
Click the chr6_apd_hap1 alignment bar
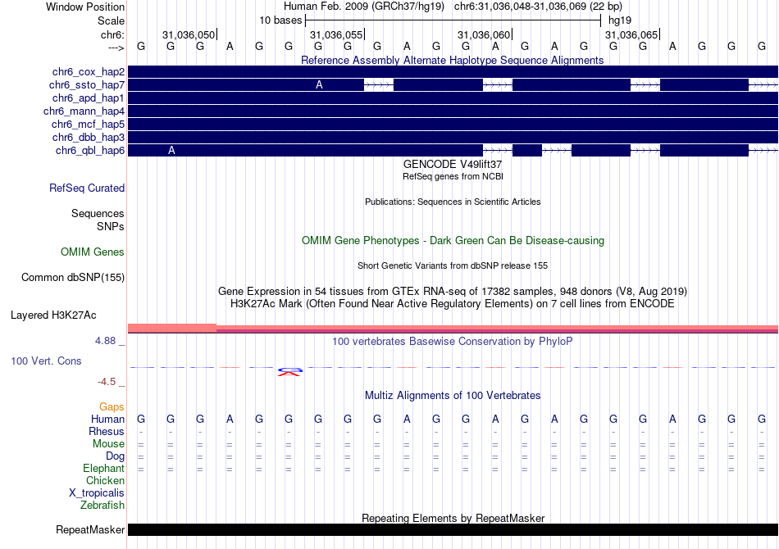coord(453,98)
